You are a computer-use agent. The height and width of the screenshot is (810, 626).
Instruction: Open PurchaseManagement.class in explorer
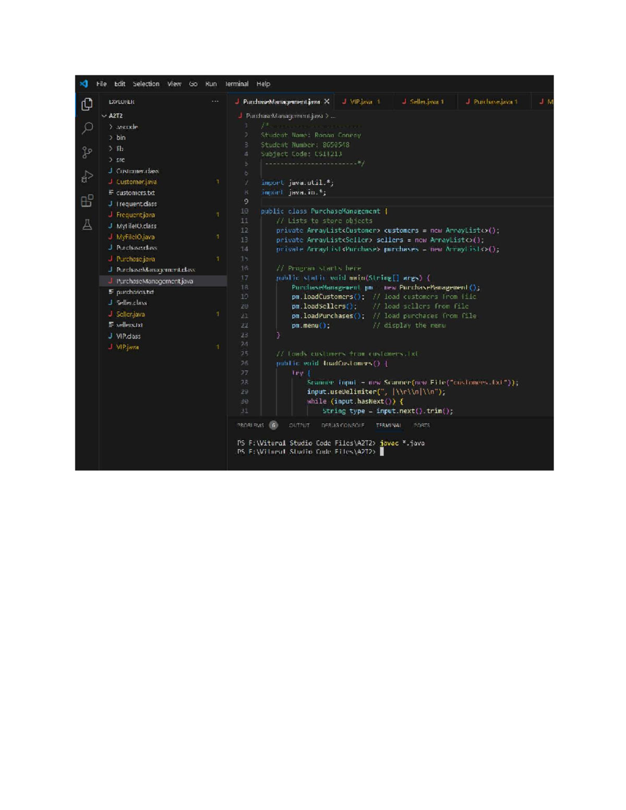point(163,270)
